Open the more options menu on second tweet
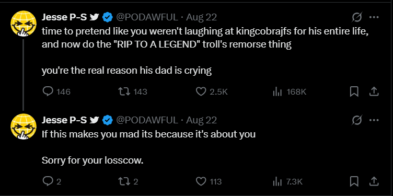 (x=374, y=120)
